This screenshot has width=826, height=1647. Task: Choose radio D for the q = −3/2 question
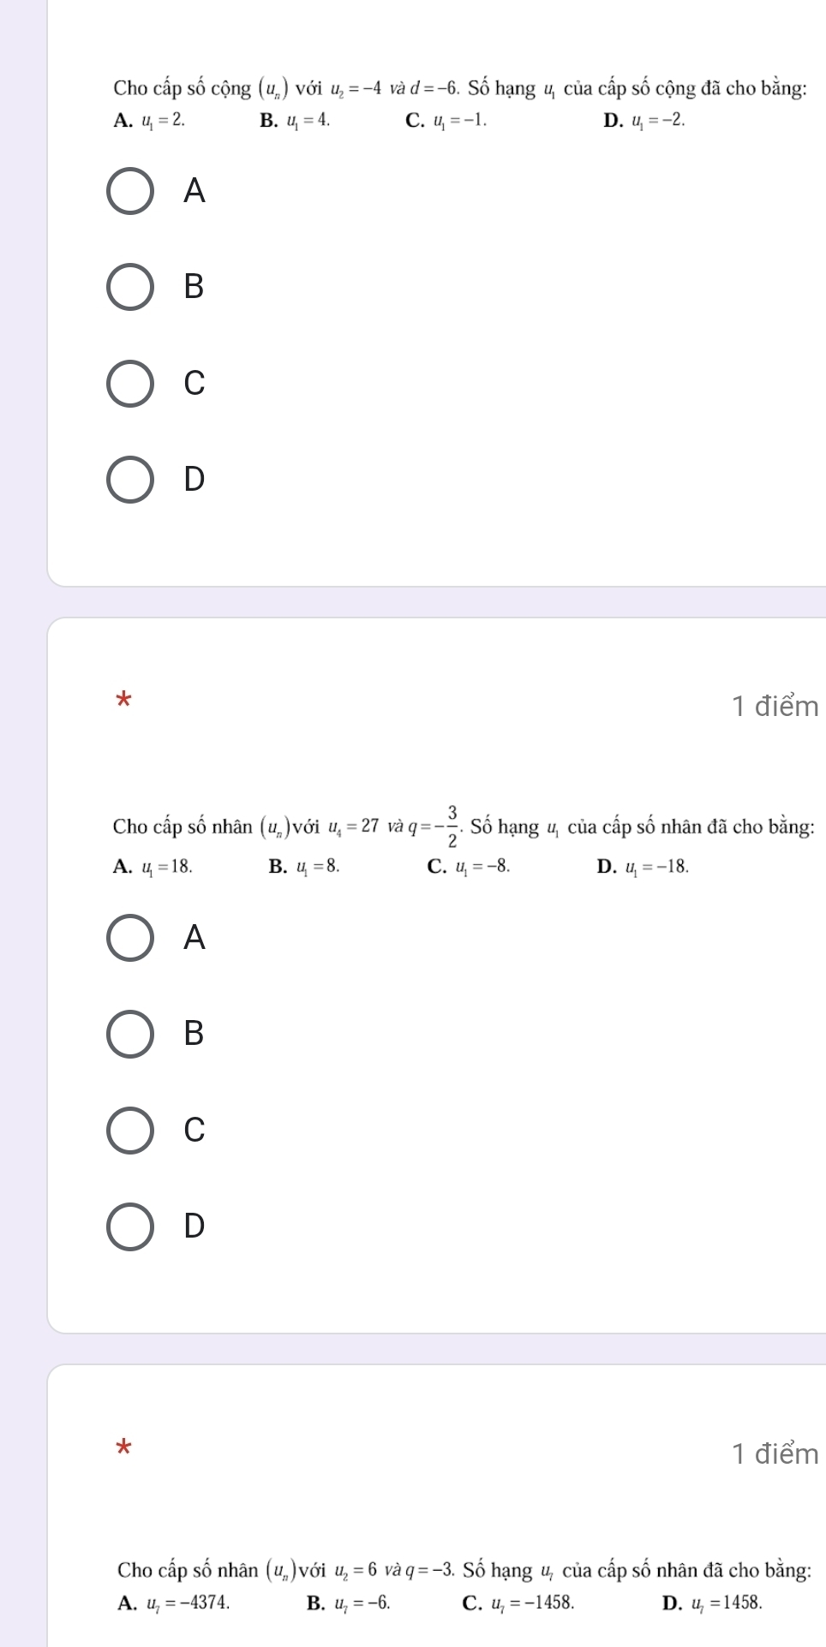point(130,1226)
